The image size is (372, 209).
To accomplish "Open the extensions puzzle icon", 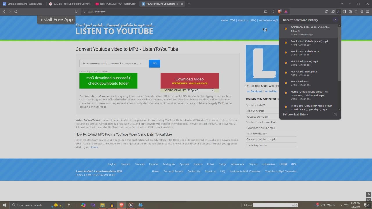I will [x=327, y=12].
